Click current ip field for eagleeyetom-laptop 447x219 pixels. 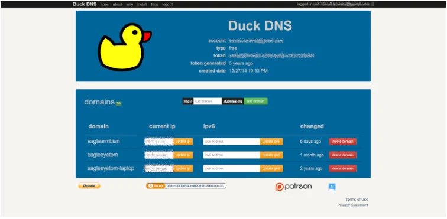[x=159, y=168]
